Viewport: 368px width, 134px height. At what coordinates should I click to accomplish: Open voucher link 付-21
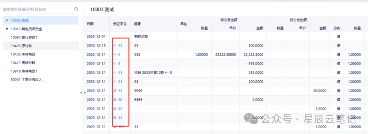(x=118, y=82)
